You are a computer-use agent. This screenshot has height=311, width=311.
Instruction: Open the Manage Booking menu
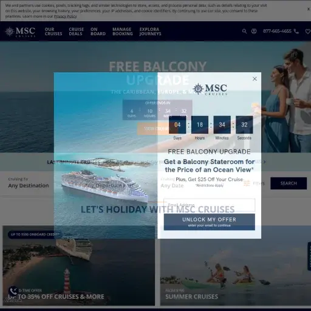click(123, 32)
